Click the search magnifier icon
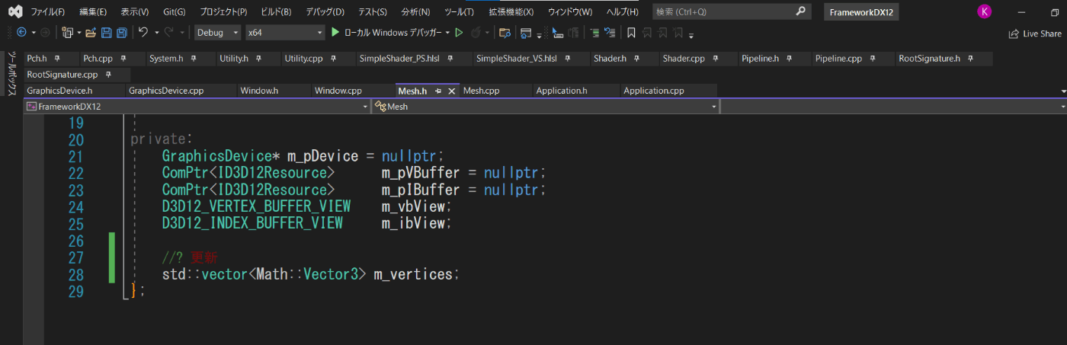Image resolution: width=1067 pixels, height=345 pixels. coord(799,11)
